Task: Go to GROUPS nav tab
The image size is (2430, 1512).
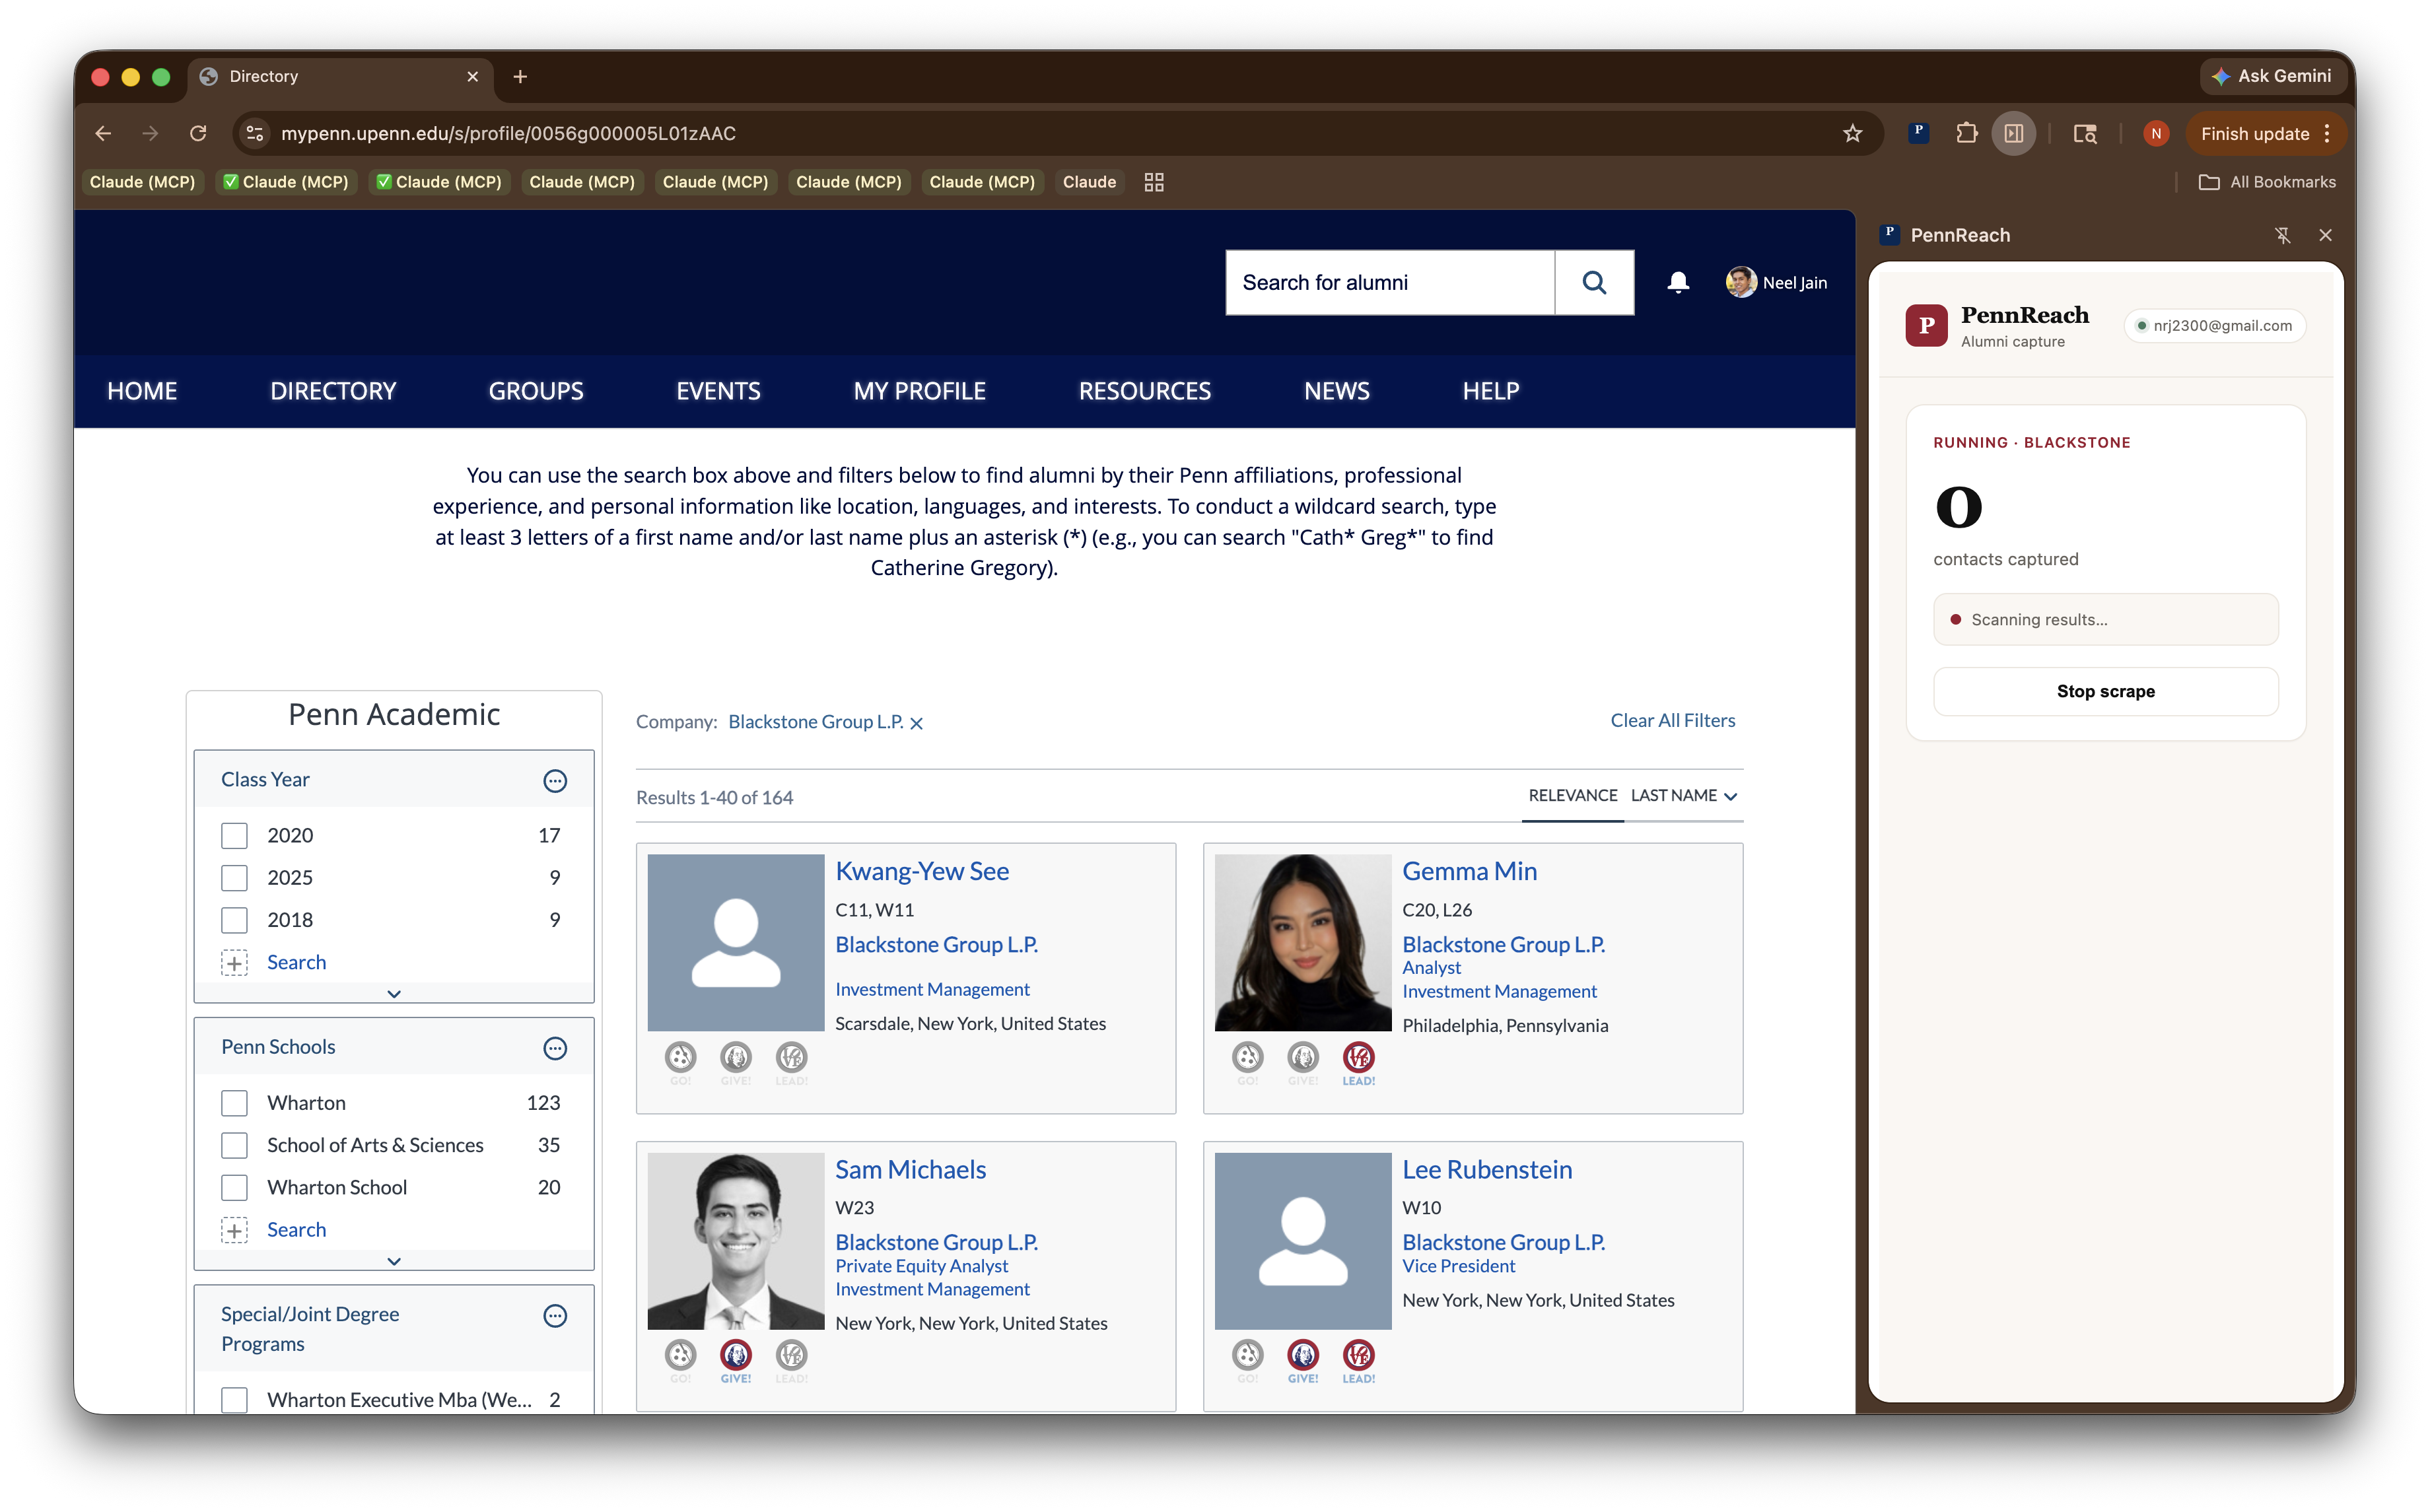Action: tap(536, 391)
